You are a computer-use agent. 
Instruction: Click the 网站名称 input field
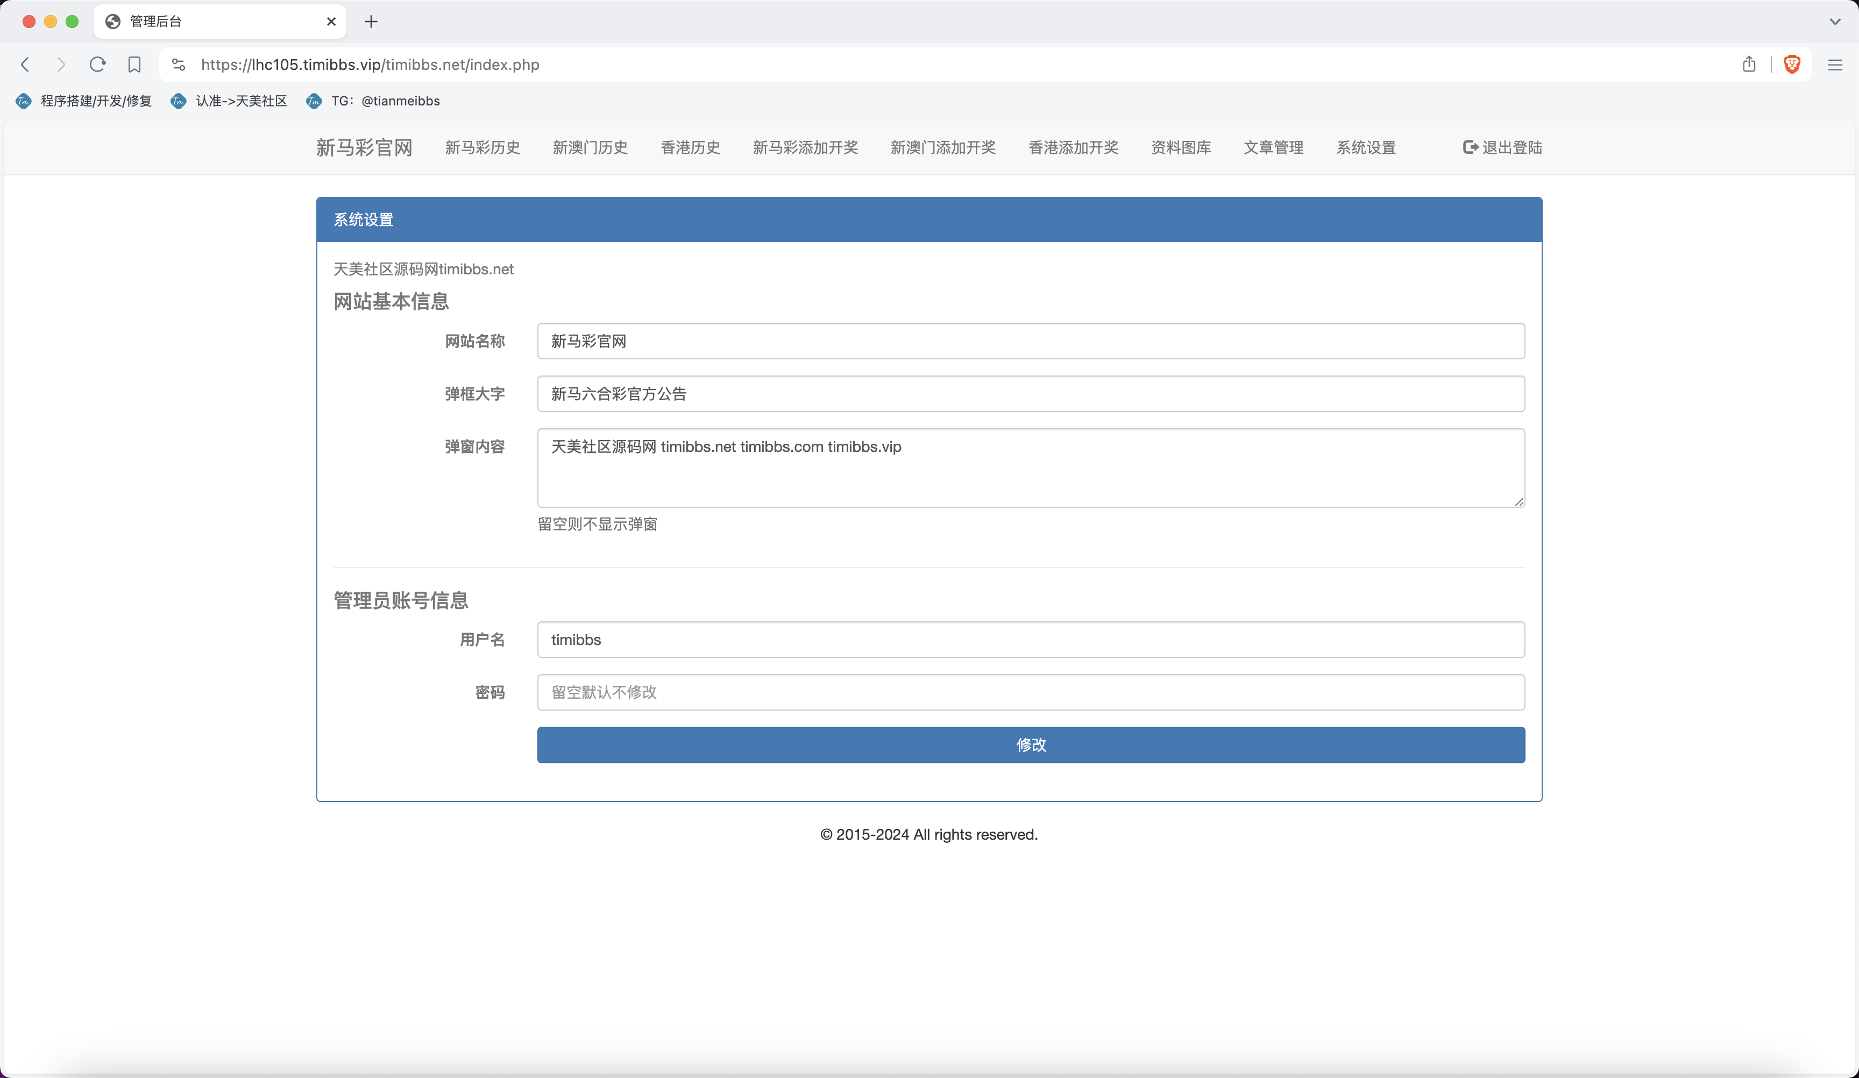(1031, 341)
